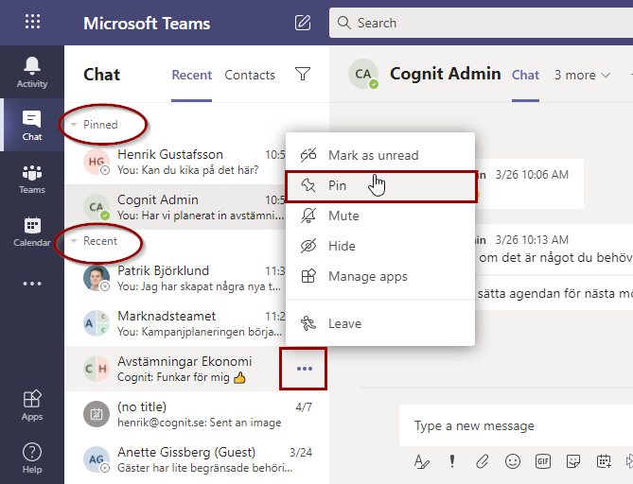Expand the '3 more' tabs dropdown
This screenshot has height=484, width=633.
point(582,75)
